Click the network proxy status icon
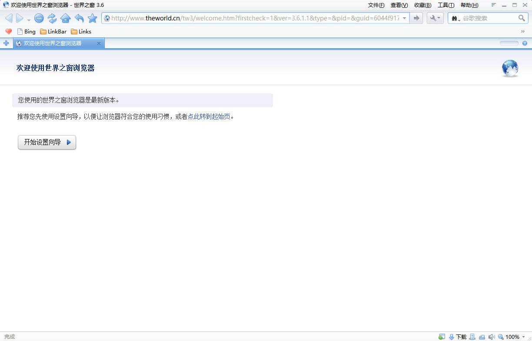The width and height of the screenshot is (532, 341). coord(482,337)
